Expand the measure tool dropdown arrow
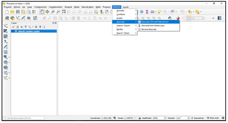This screenshot has width=228, height=123. (x=156, y=12)
